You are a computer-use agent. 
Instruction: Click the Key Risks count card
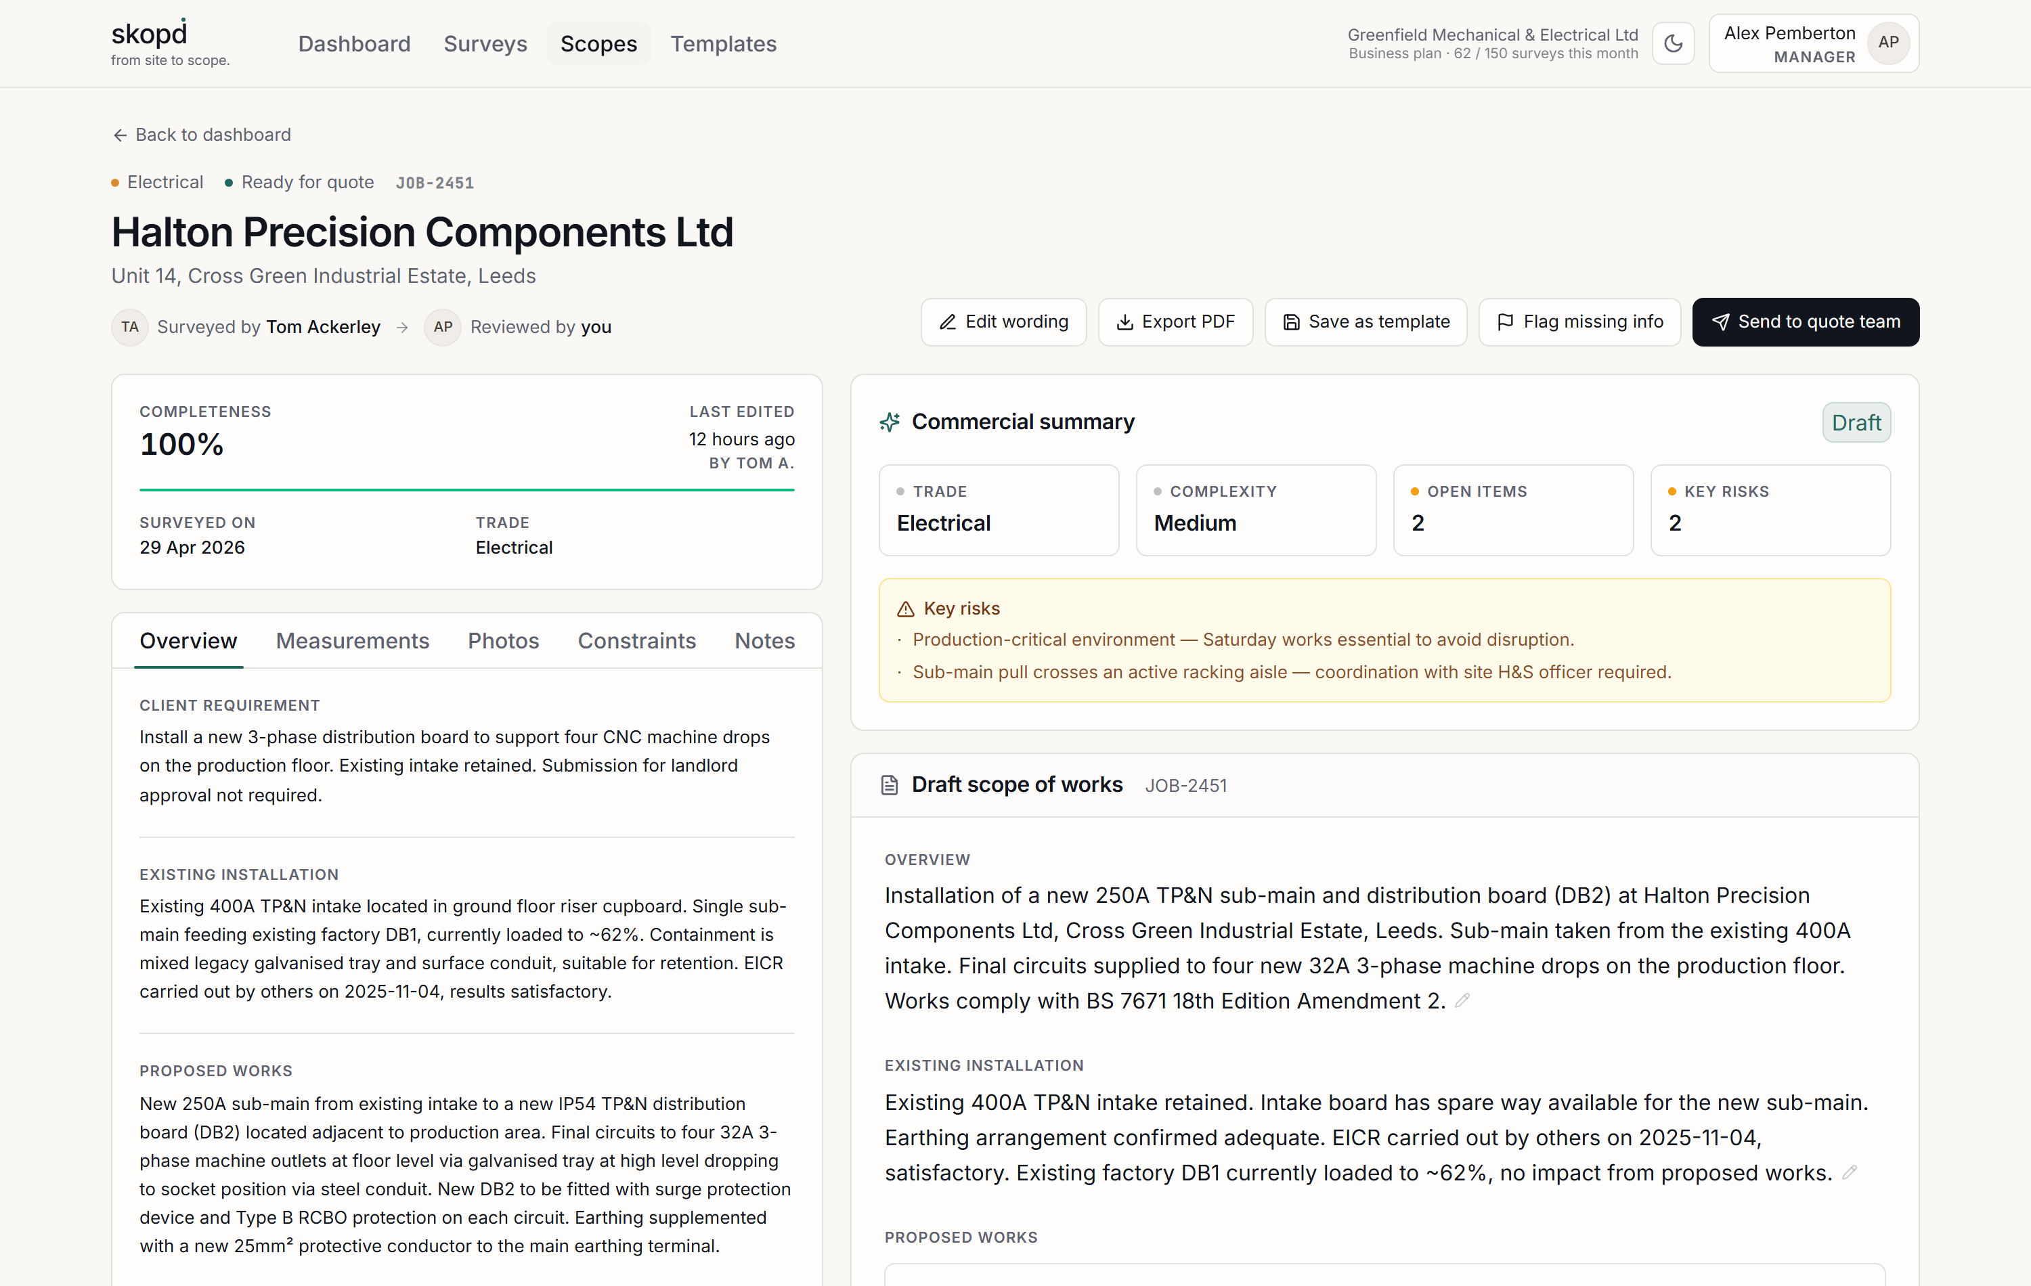pos(1770,510)
